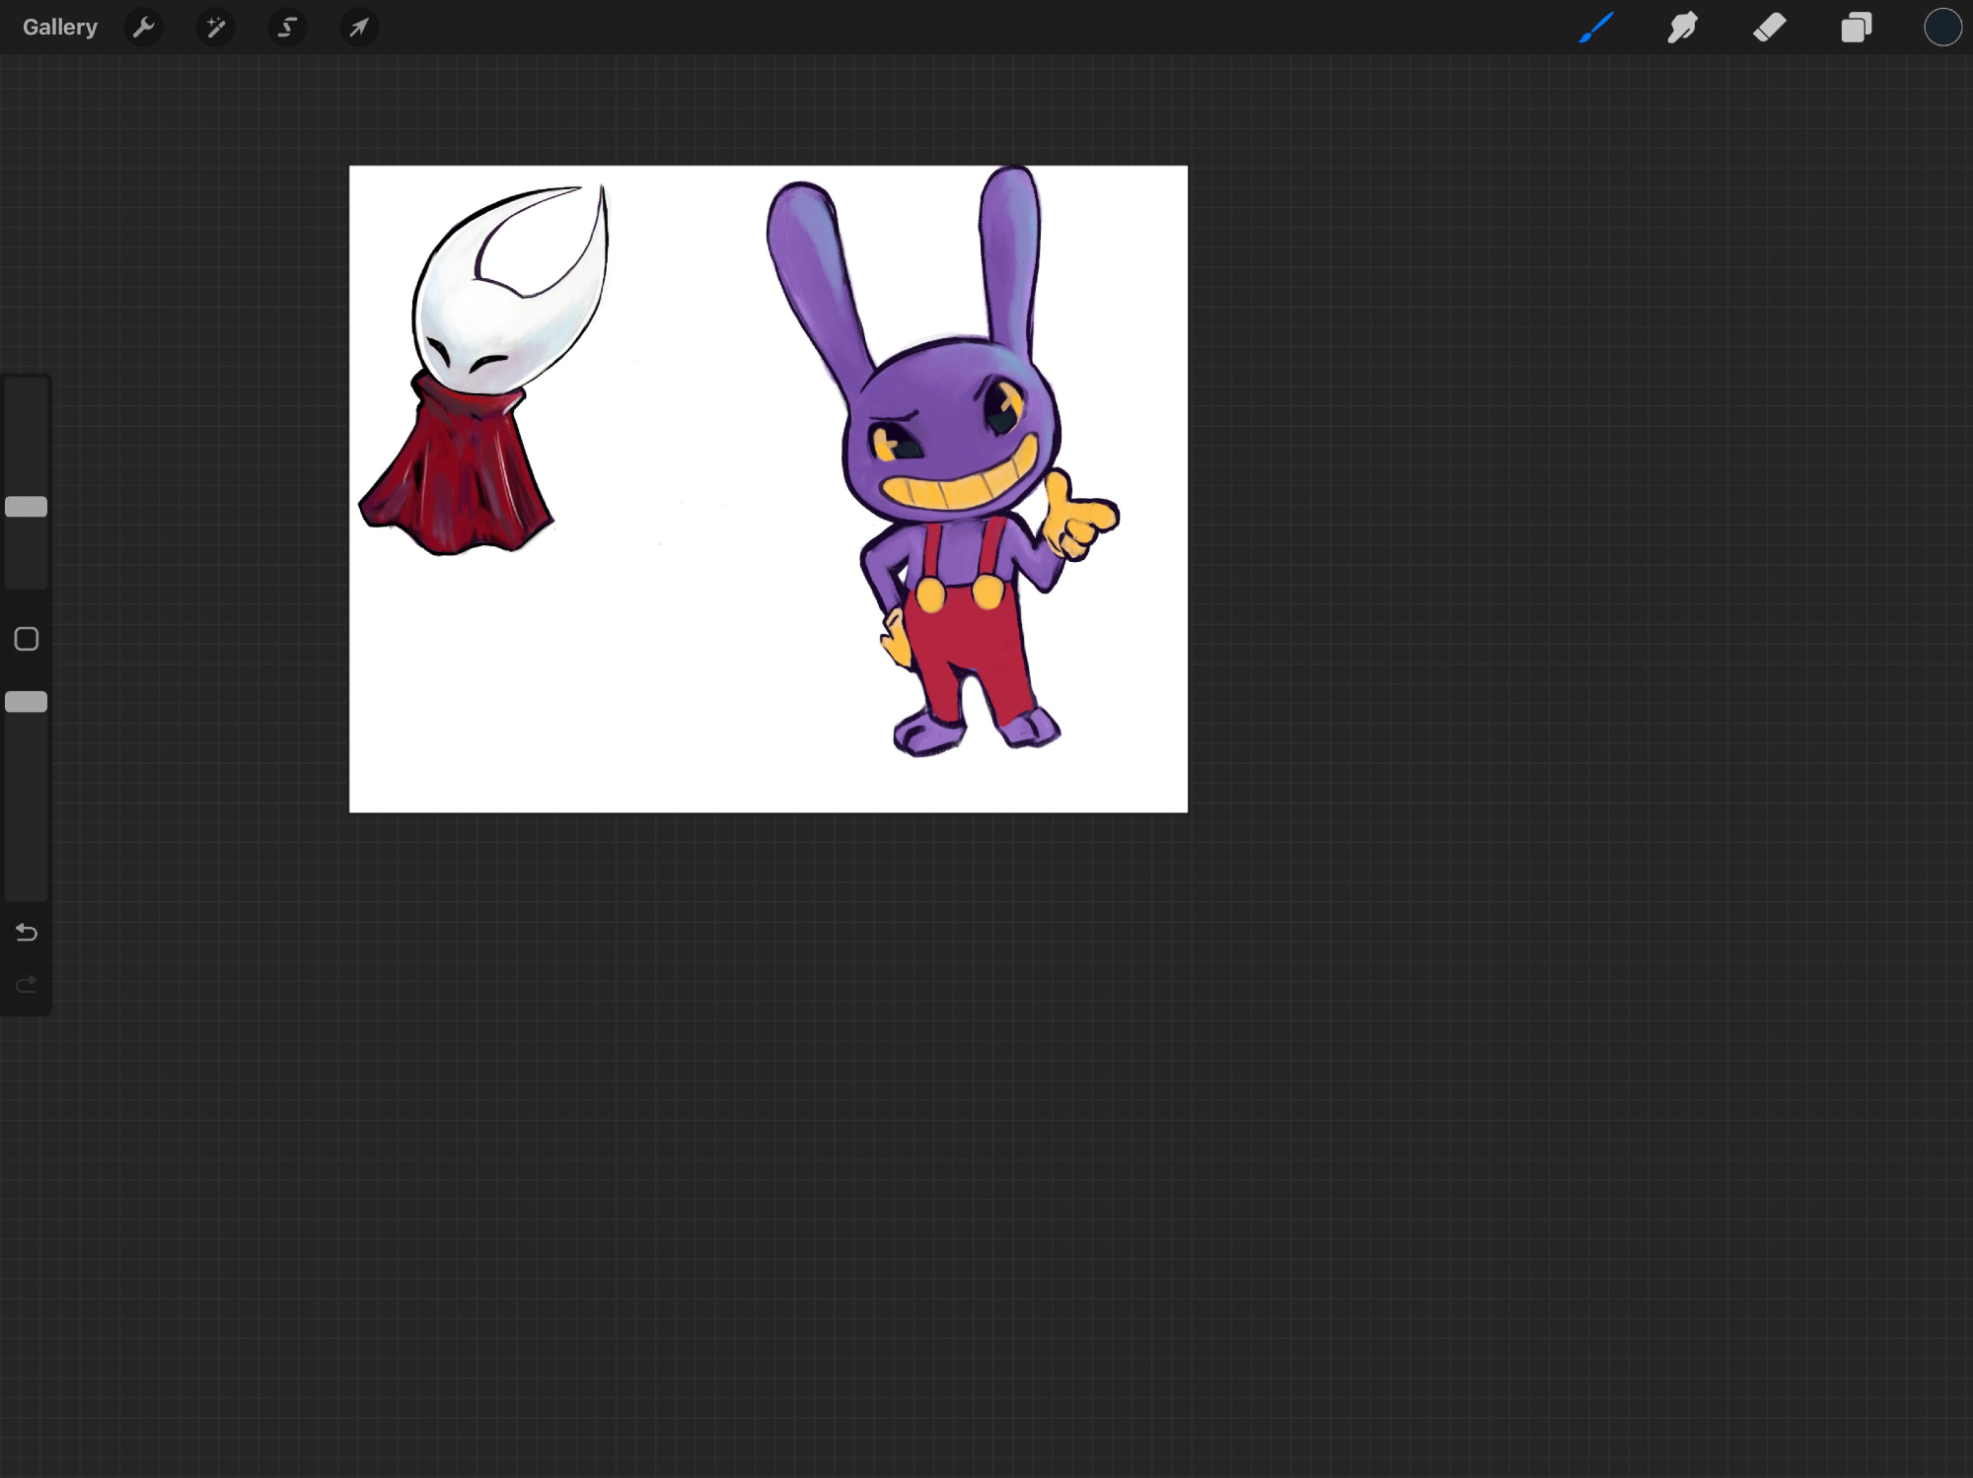The image size is (1973, 1478).
Task: Select the Brush paint tool
Action: (x=1595, y=28)
